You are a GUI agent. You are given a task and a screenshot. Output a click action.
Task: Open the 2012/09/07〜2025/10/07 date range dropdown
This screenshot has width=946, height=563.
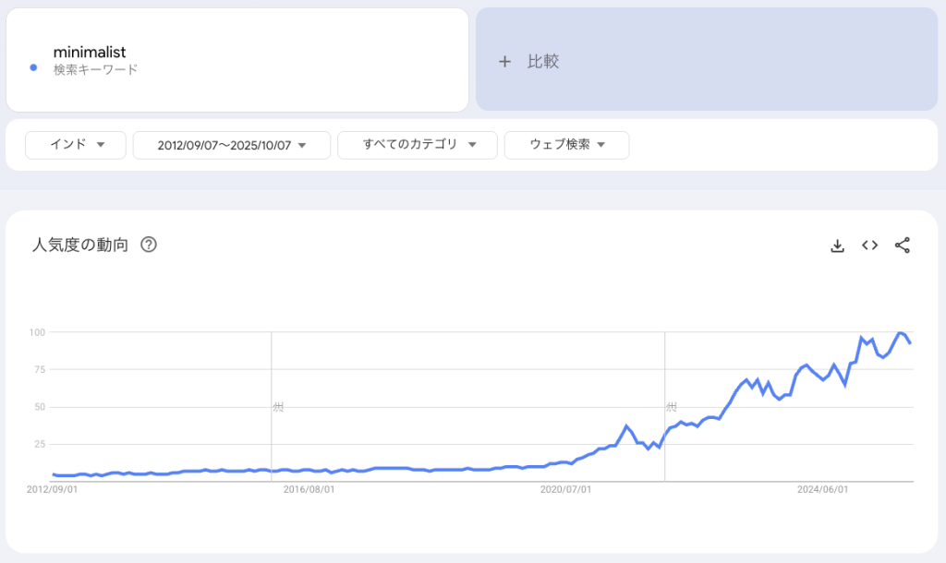[231, 145]
